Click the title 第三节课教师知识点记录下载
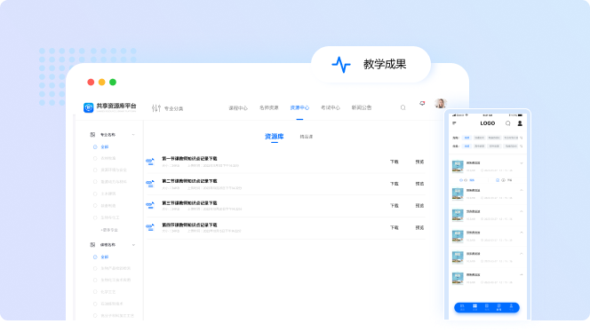 189,203
